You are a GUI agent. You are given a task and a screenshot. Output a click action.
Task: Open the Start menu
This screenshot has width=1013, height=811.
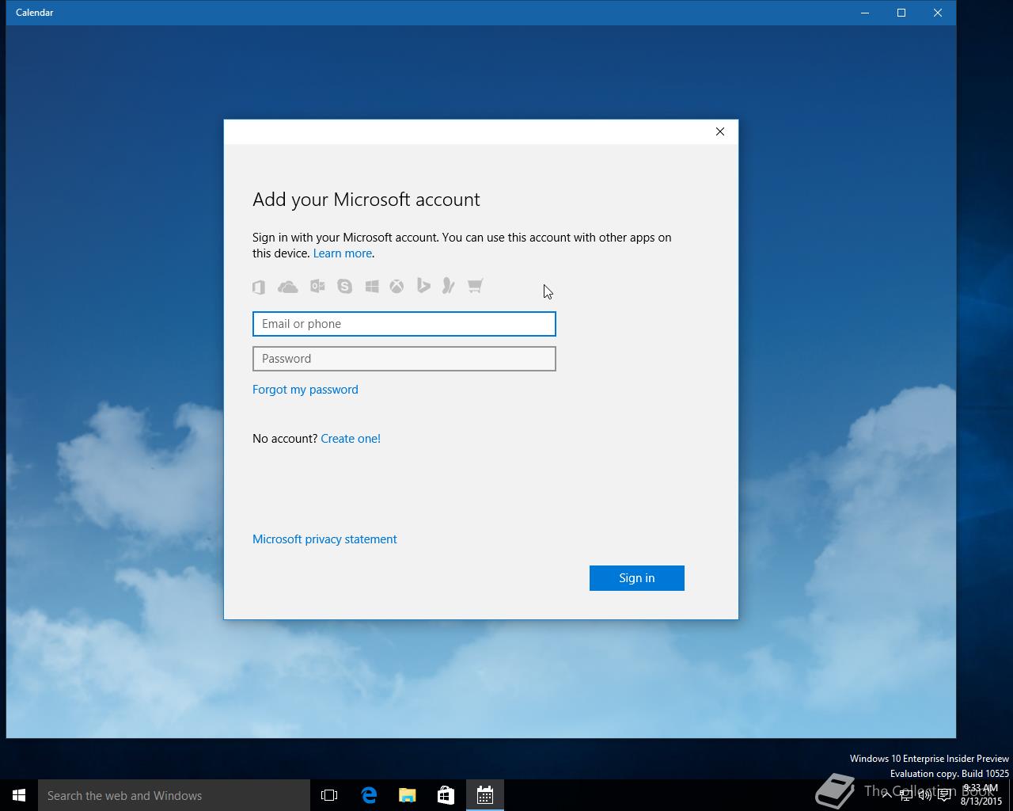point(19,795)
